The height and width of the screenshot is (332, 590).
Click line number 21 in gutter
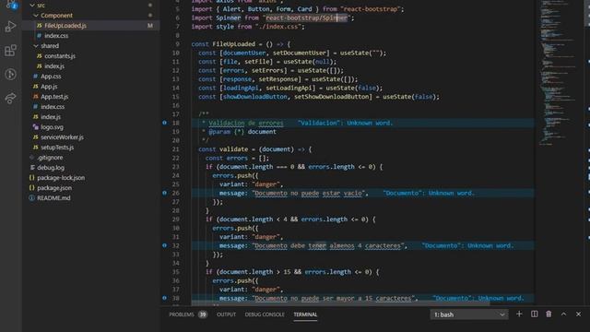pyautogui.click(x=176, y=149)
